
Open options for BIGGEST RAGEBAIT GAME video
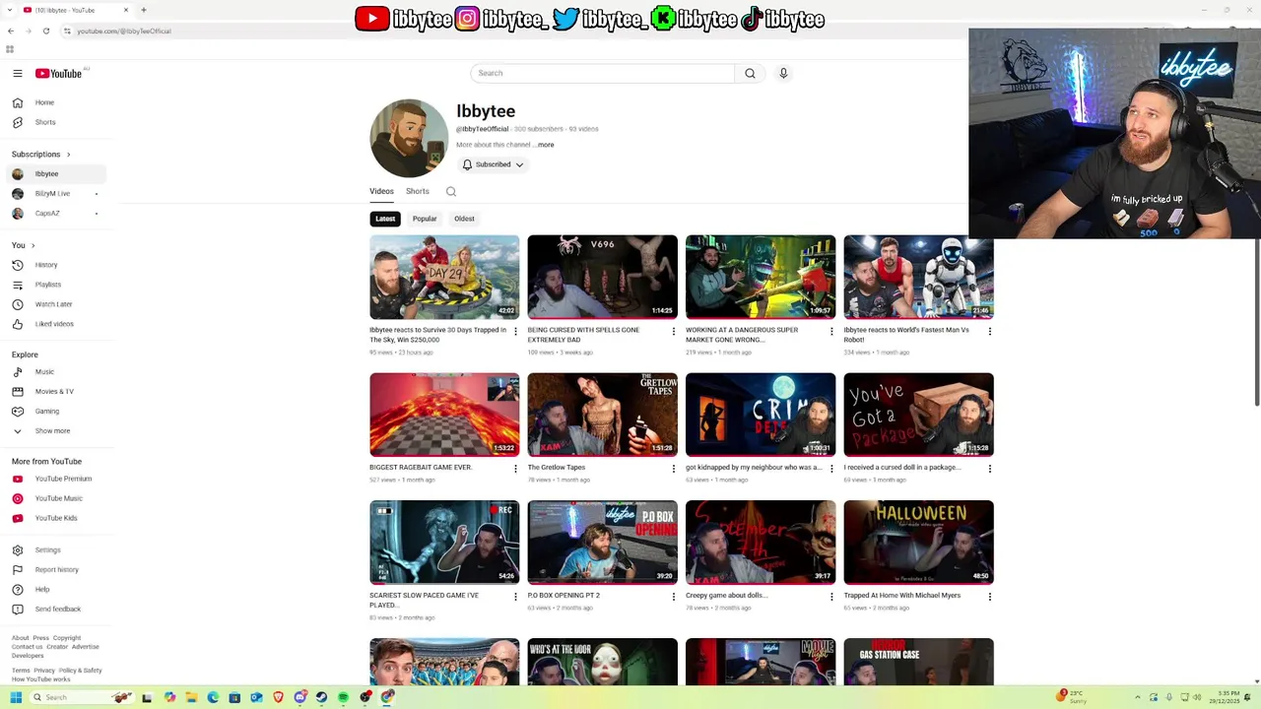[x=515, y=469]
